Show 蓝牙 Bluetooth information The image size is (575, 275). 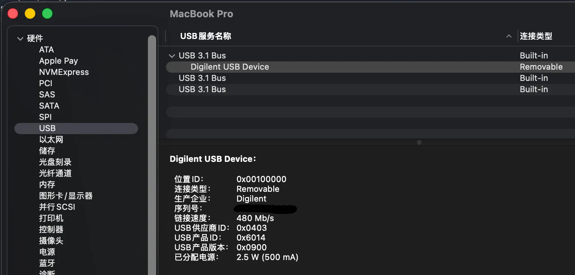47,263
